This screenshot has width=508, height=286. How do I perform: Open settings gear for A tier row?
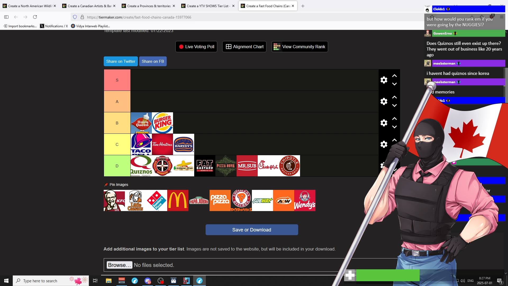[x=384, y=101]
